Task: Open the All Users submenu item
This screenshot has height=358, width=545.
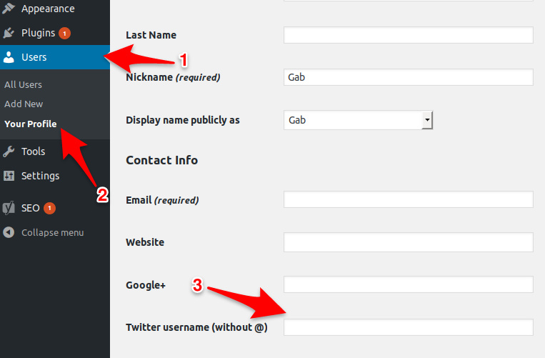Action: (23, 85)
